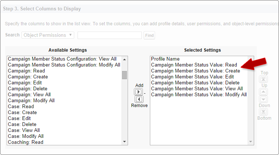Image resolution: width=279 pixels, height=155 pixels.
Task: Choose Coaching: Read from available list
Action: pos(26,142)
